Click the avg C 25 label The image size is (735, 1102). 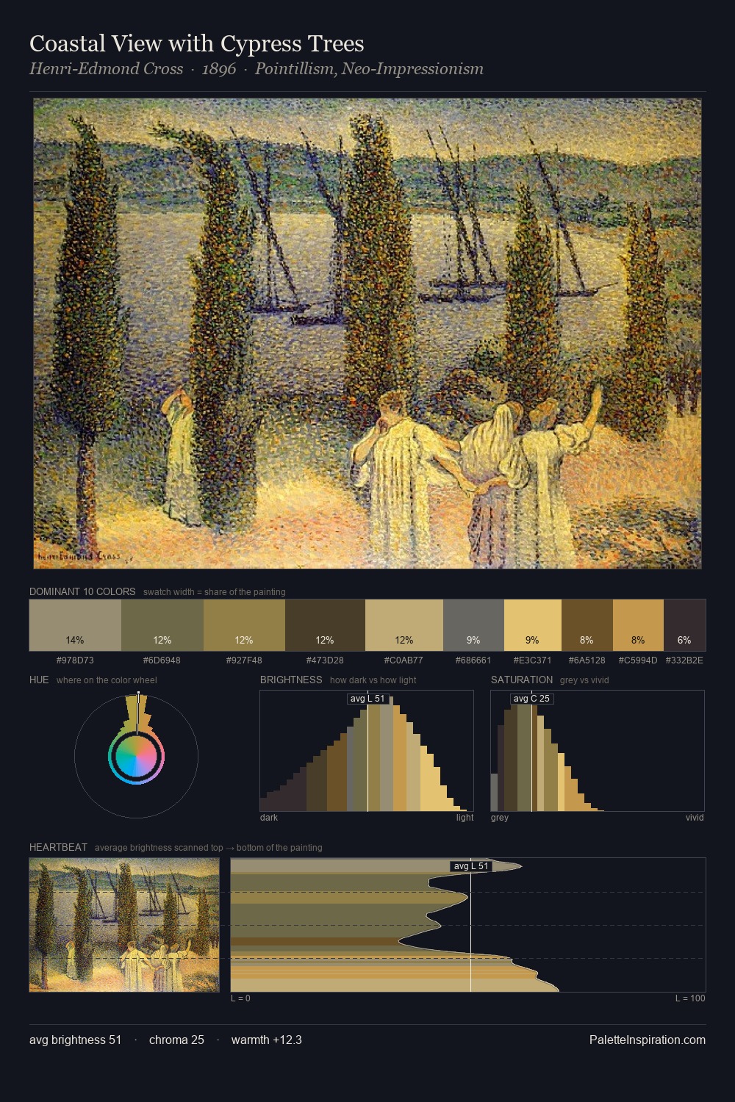pos(531,699)
